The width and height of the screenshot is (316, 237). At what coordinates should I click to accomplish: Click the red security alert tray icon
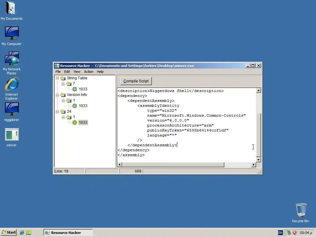[295, 233]
